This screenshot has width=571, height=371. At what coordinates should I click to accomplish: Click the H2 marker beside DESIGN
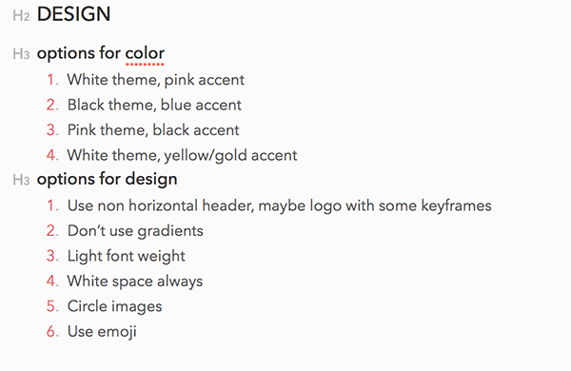[21, 15]
